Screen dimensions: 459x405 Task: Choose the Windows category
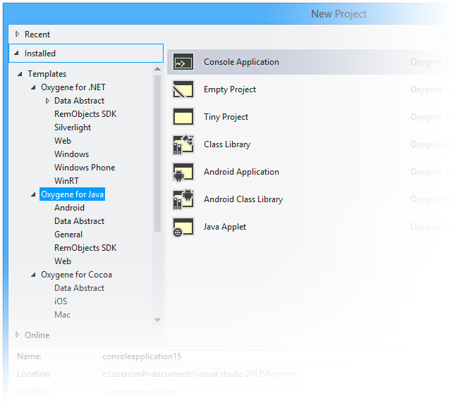71,154
